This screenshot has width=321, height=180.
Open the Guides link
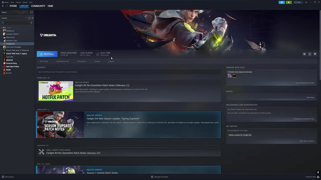pyautogui.click(x=97, y=61)
